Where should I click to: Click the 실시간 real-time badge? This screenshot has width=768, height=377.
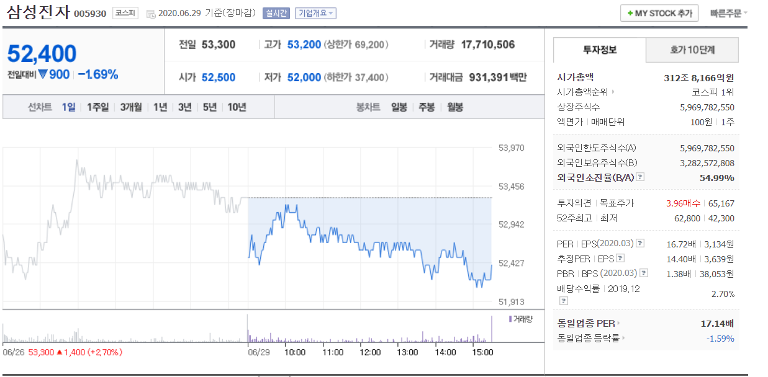click(x=276, y=13)
